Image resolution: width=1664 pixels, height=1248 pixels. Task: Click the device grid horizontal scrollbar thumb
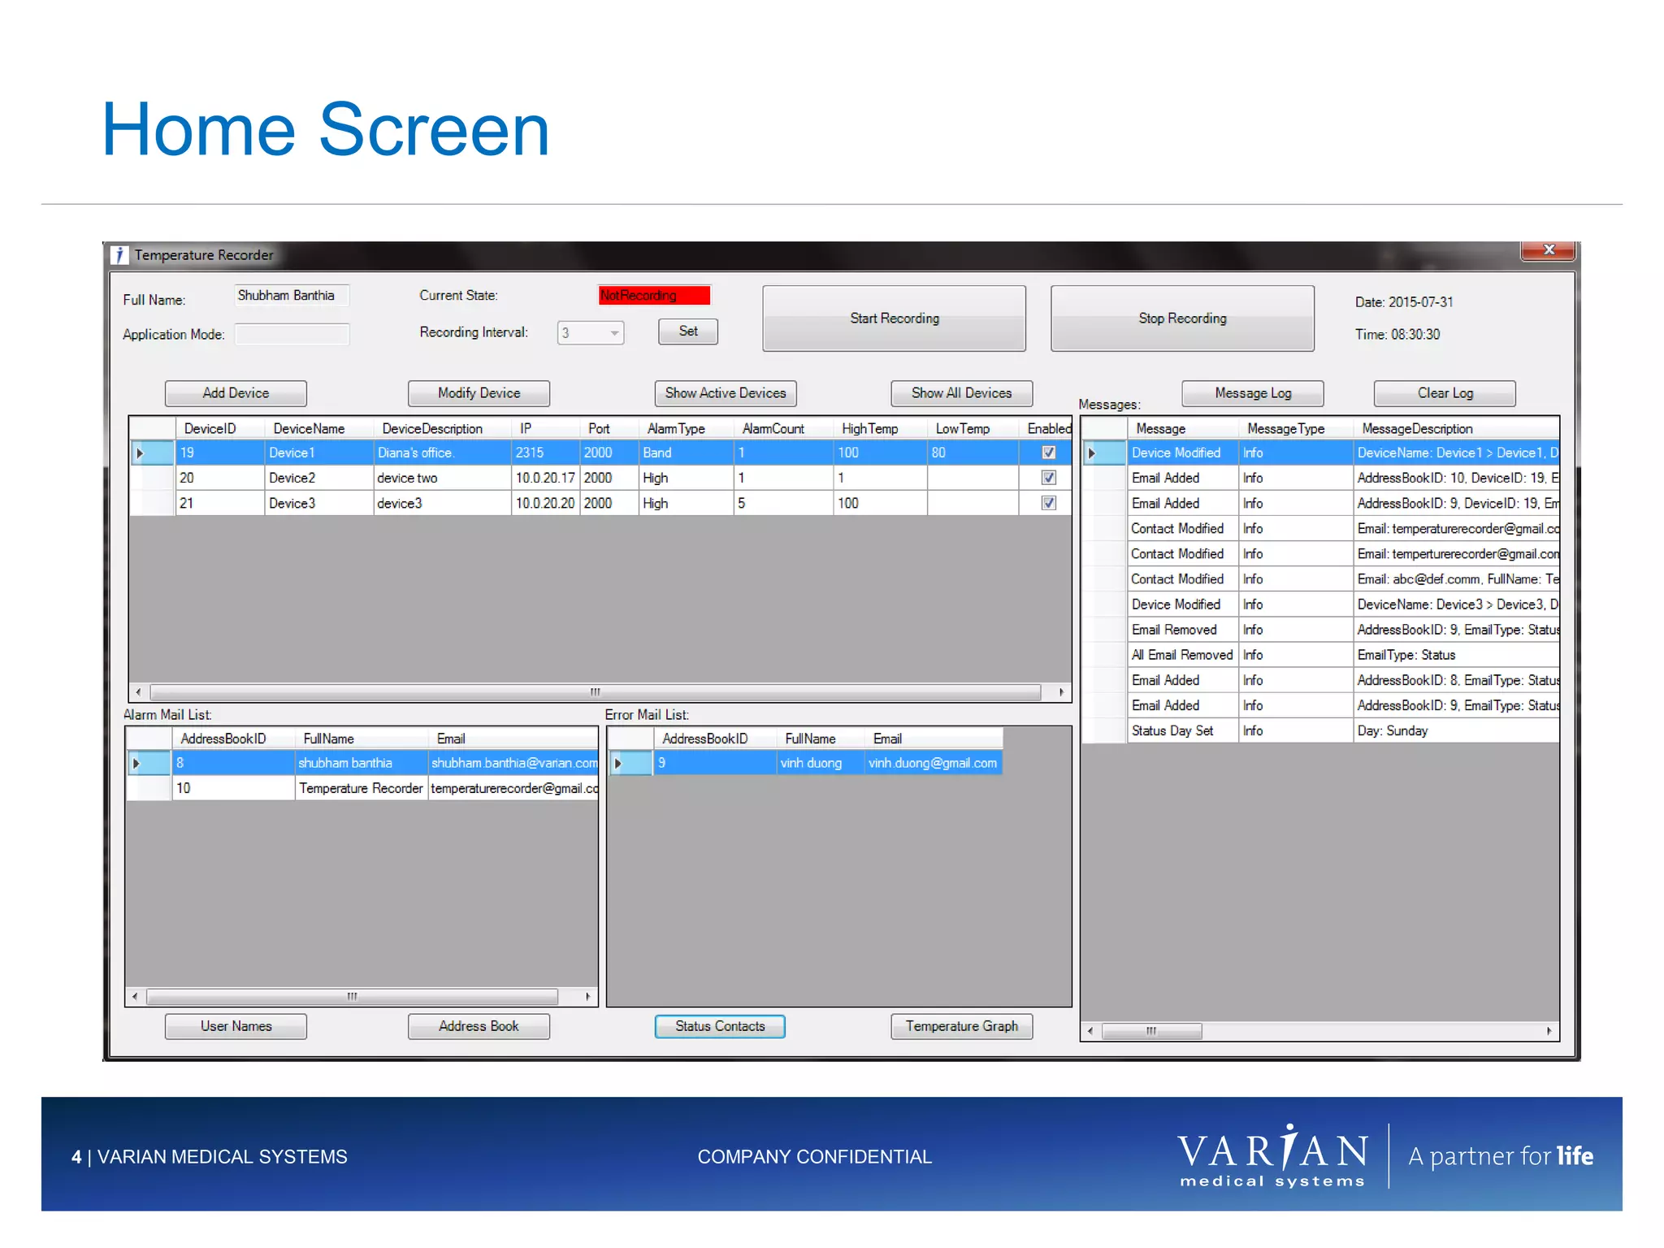tap(595, 692)
